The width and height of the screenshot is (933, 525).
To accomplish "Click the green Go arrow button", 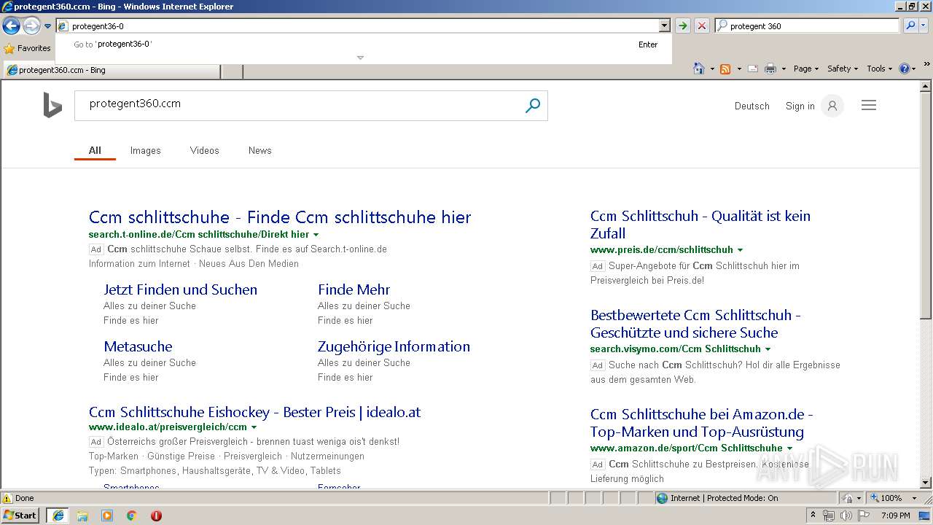I will 683,26.
